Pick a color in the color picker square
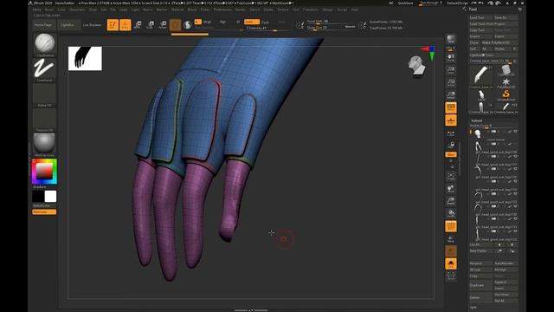Image resolution: width=554 pixels, height=312 pixels. [44, 172]
